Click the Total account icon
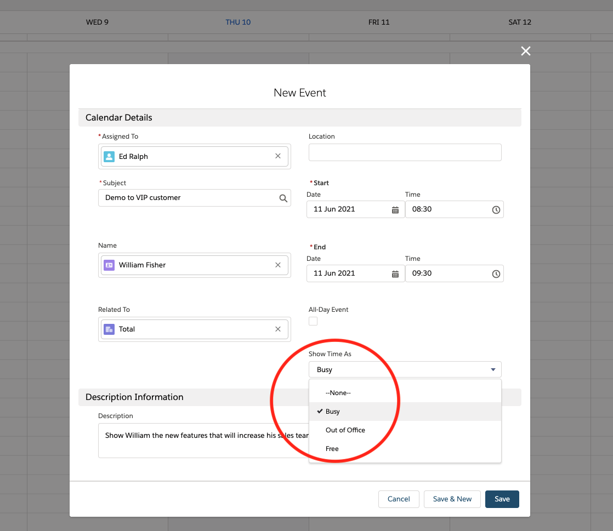The height and width of the screenshot is (531, 613). pyautogui.click(x=109, y=329)
